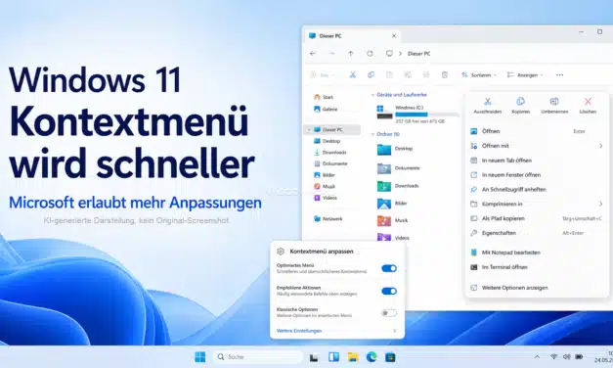Open the Dokumente folder in Ordner list
This screenshot has height=368, width=613.
click(x=398, y=168)
